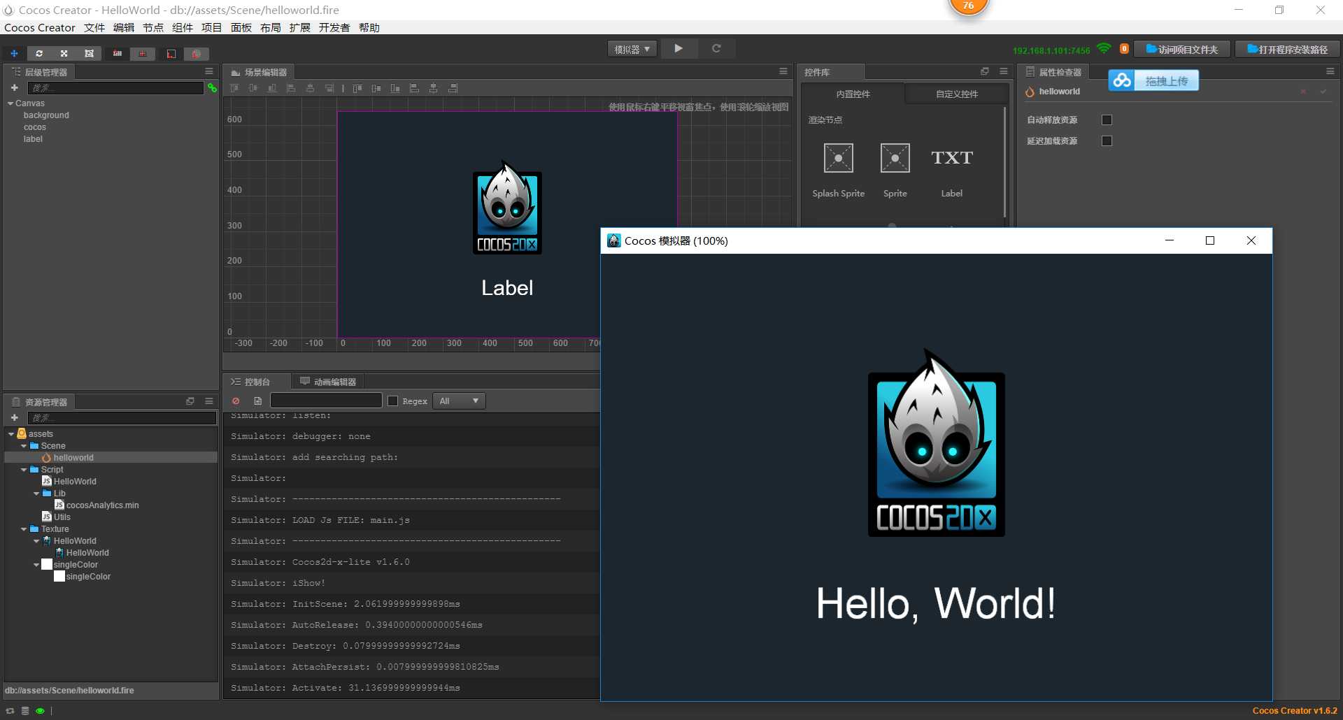The height and width of the screenshot is (720, 1343).
Task: Pop out the assets panel
Action: click(x=190, y=401)
